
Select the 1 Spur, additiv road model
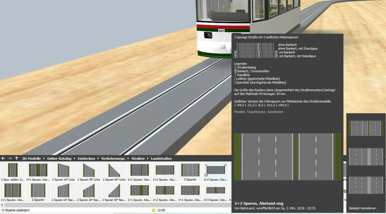(12, 171)
